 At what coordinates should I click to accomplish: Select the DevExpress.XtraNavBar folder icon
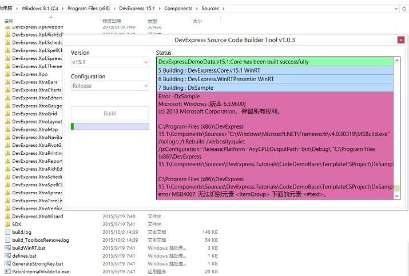pyautogui.click(x=7, y=137)
